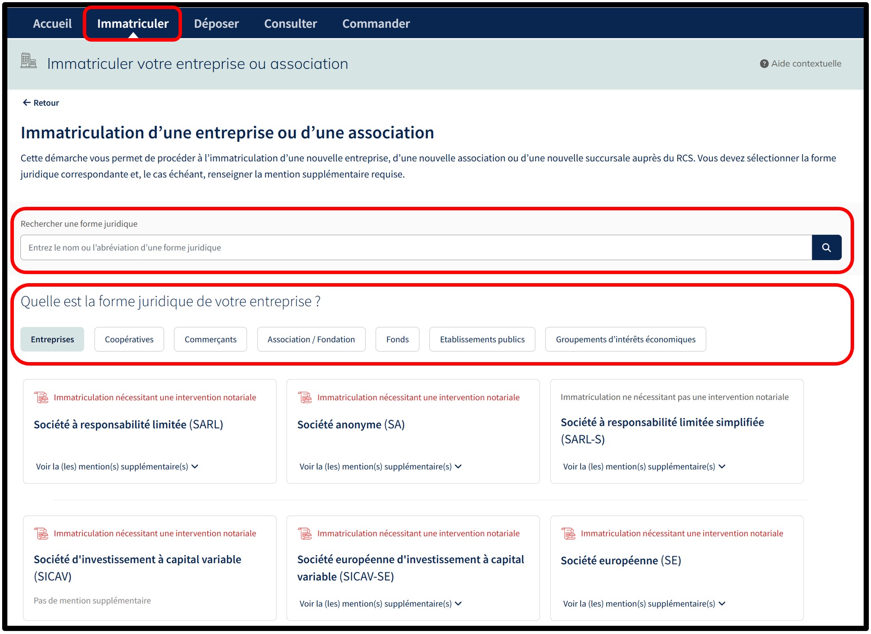Open Société européenne (SE) registration
The width and height of the screenshot is (871, 634).
pyautogui.click(x=621, y=561)
